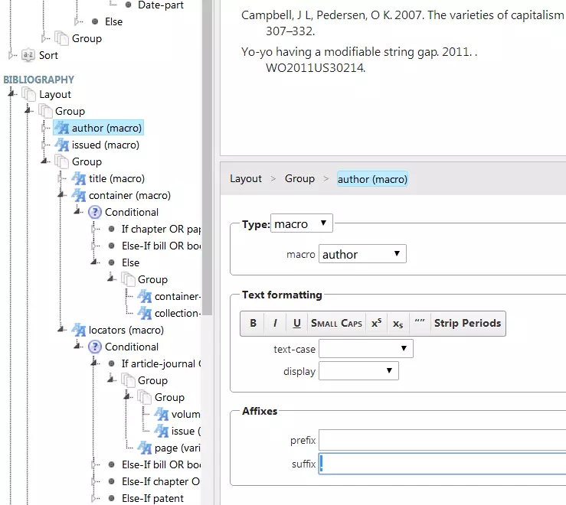
Task: Click Group in the breadcrumb path
Action: coord(299,178)
